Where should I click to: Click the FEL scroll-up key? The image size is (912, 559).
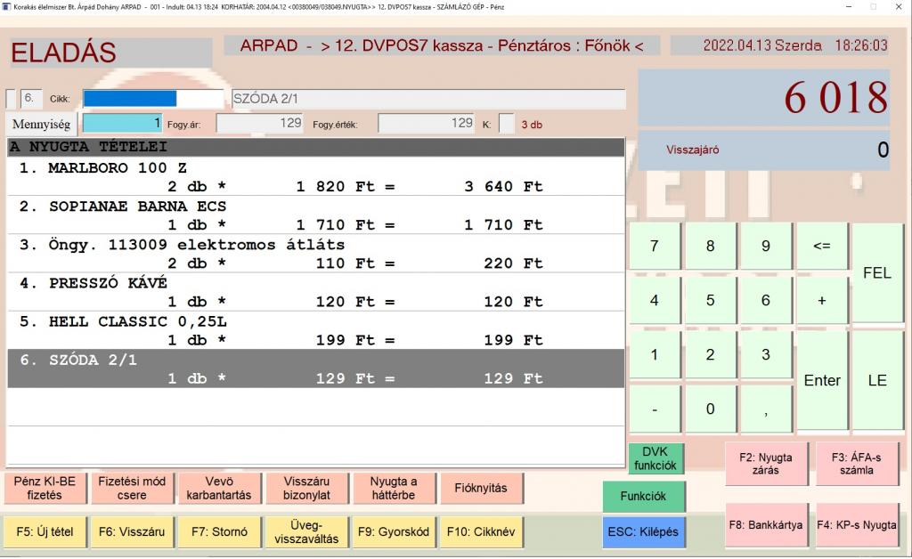[x=876, y=273]
